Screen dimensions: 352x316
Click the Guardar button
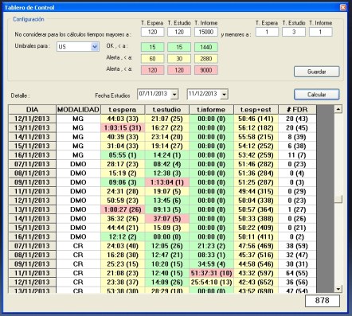pyautogui.click(x=316, y=72)
